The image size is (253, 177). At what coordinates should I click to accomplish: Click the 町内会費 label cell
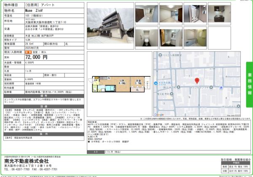pyautogui.click(x=14, y=88)
